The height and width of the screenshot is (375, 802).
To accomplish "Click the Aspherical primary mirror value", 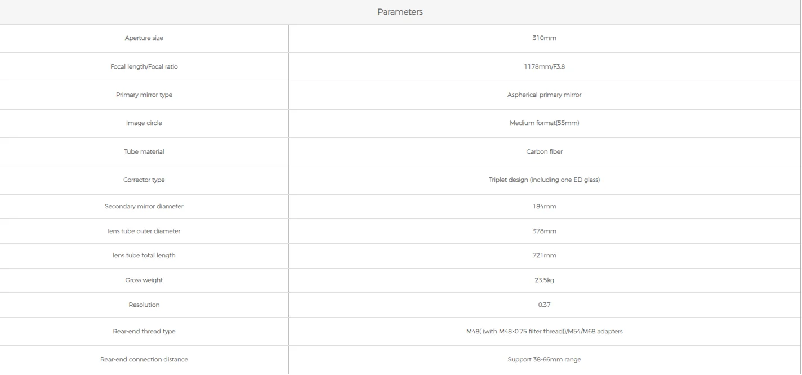I will coord(544,95).
